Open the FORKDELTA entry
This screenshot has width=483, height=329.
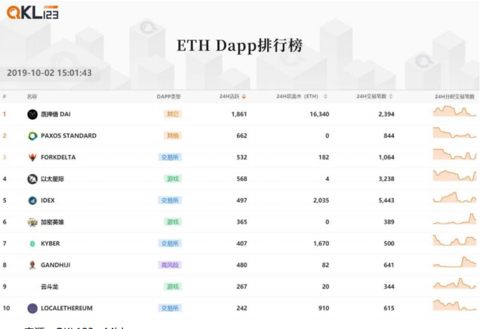click(x=59, y=157)
